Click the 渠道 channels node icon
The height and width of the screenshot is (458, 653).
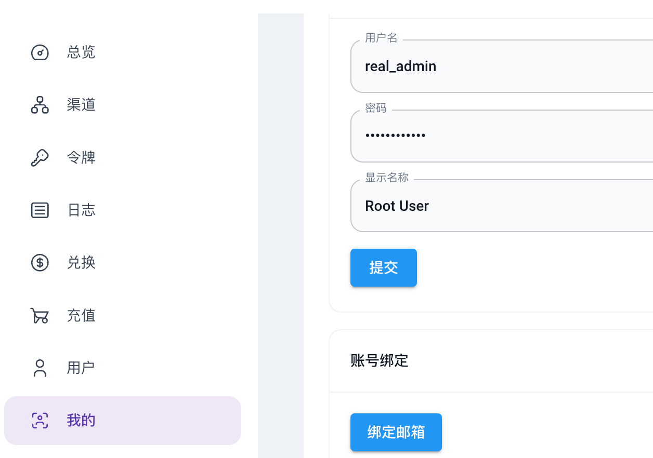(x=40, y=105)
